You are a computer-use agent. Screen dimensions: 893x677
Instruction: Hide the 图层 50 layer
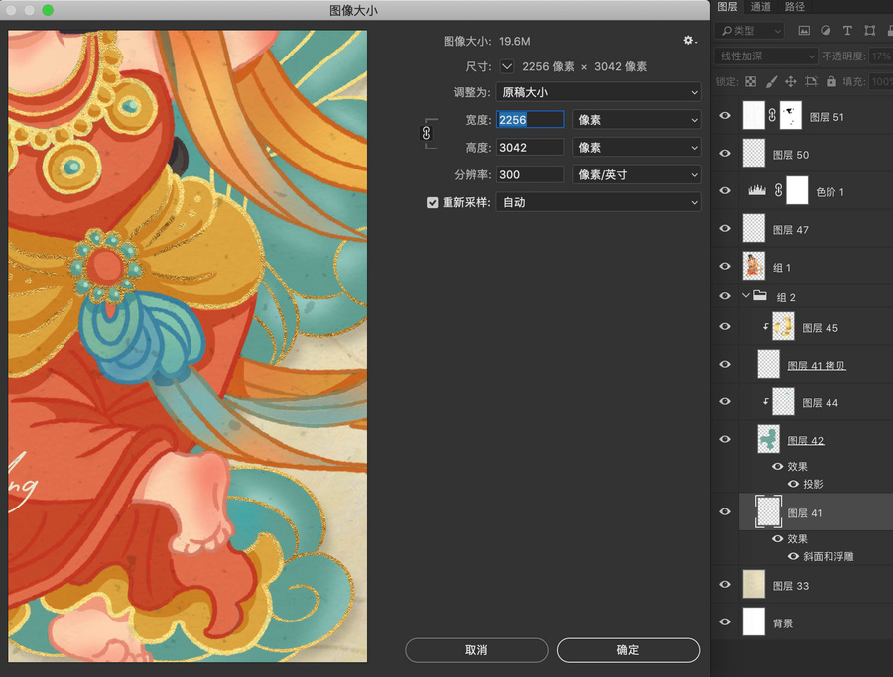coord(725,153)
